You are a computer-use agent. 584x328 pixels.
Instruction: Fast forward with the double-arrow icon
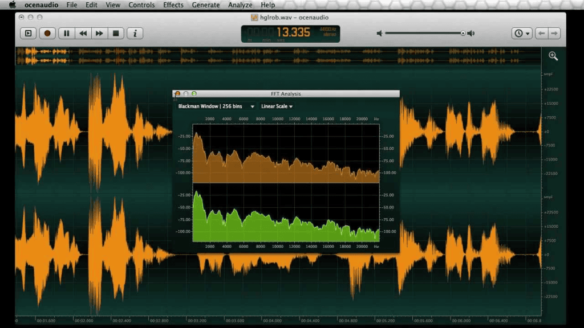click(99, 33)
